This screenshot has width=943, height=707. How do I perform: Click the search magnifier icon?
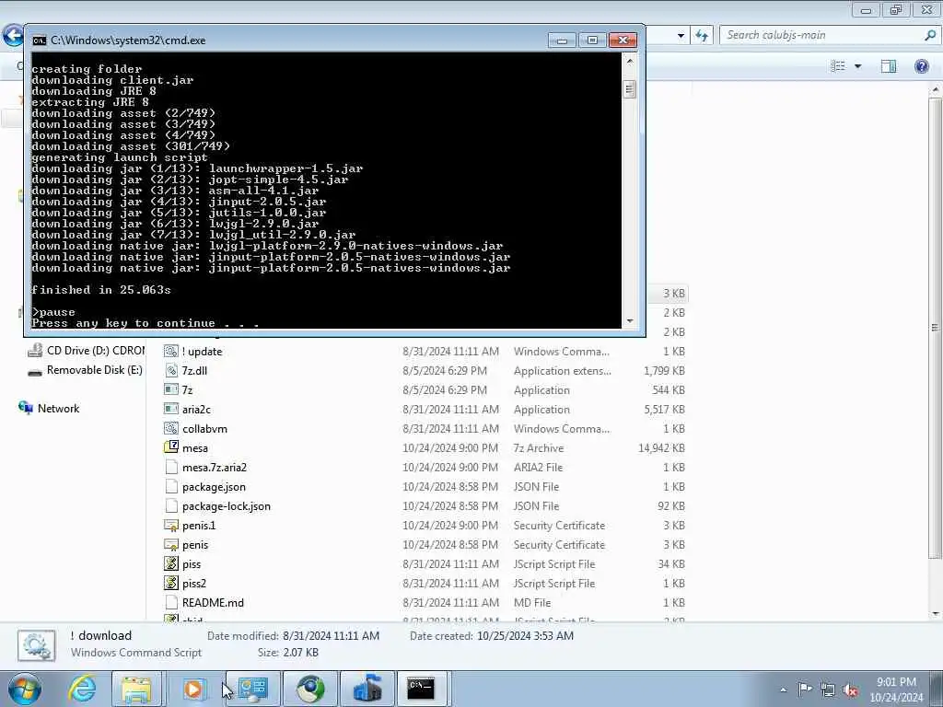point(930,36)
